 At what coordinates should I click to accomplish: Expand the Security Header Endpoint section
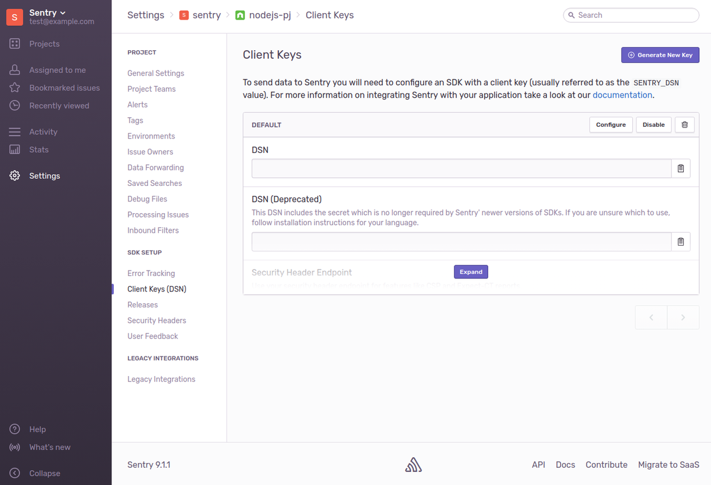coord(471,272)
